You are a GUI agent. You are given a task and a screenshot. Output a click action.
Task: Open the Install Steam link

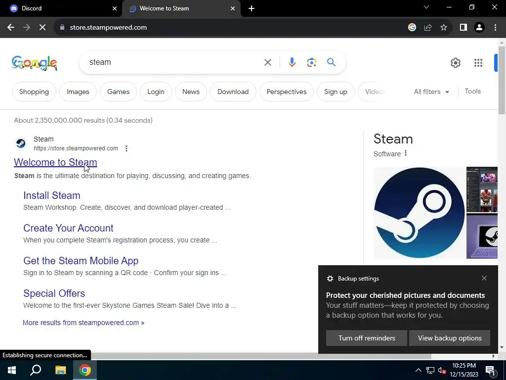[x=51, y=195]
